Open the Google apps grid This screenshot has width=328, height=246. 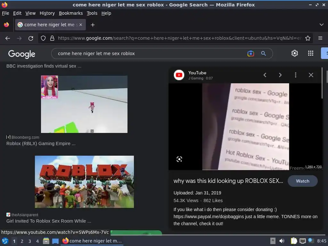click(x=311, y=53)
